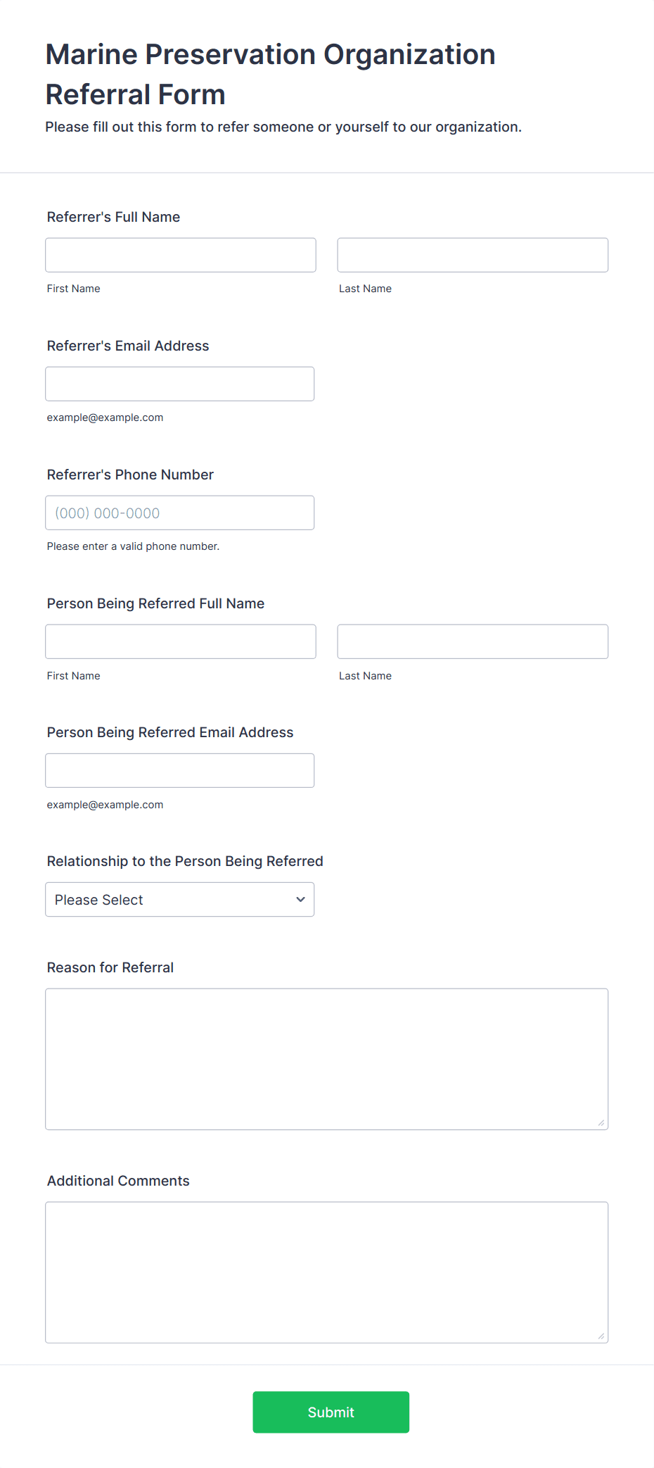Click the chevron arrow in Relationship dropdown

tap(300, 900)
